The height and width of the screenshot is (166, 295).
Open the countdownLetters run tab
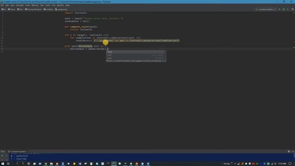coord(18,152)
